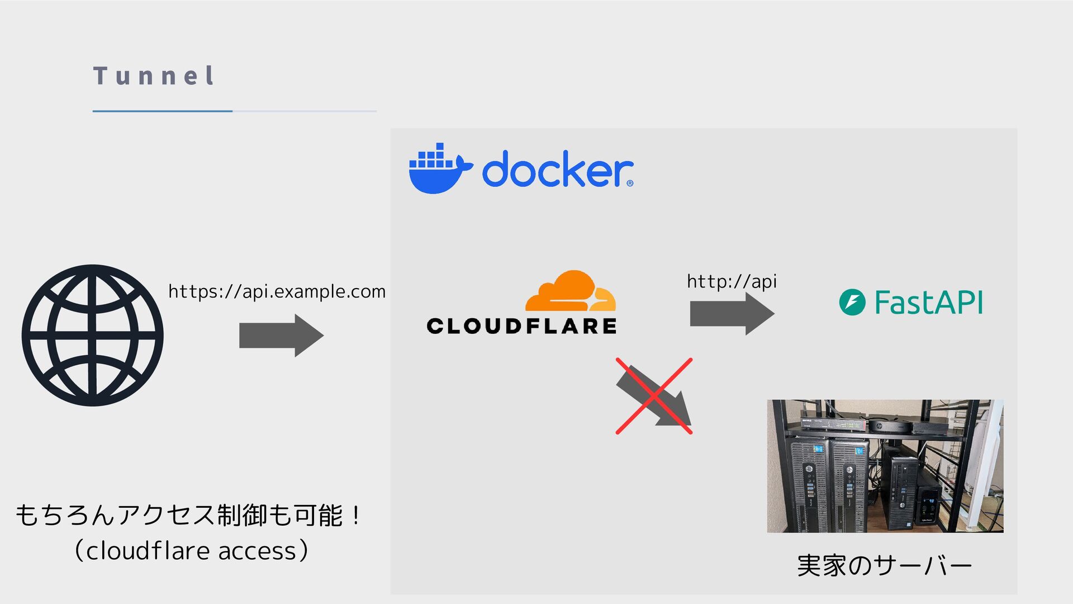The image size is (1073, 604).
Task: Click the red X cross mark
Action: tap(654, 396)
